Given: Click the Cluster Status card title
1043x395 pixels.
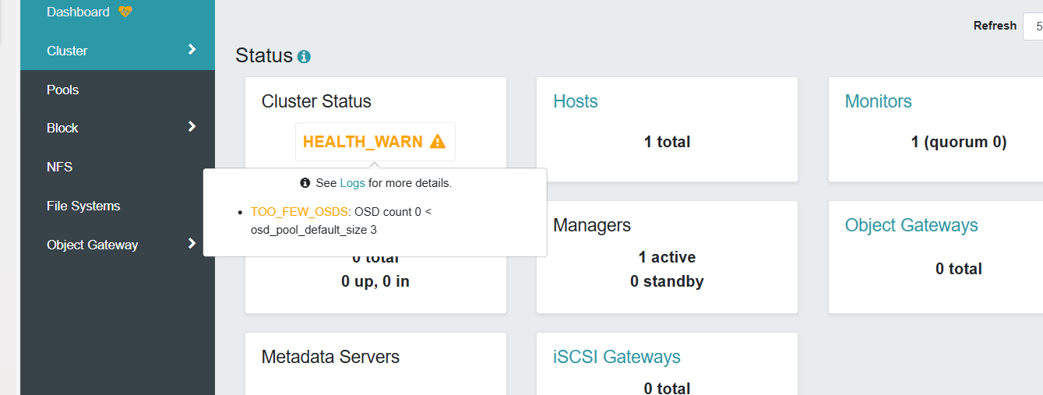Looking at the screenshot, I should point(316,101).
